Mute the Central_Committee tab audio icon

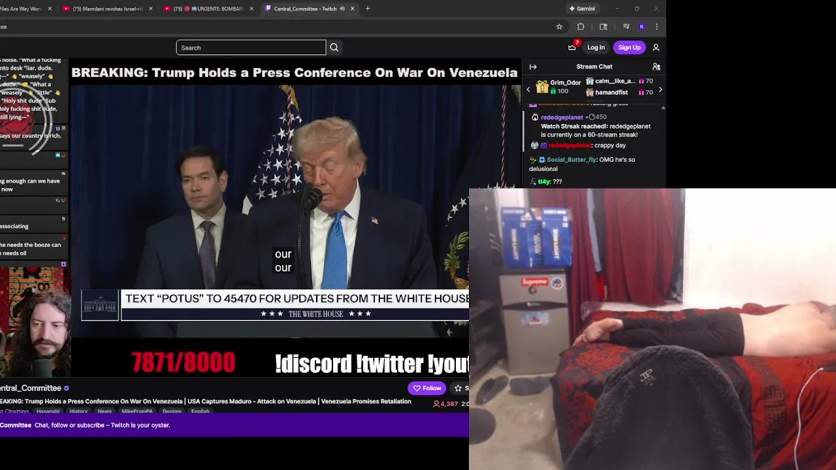pyautogui.click(x=342, y=8)
